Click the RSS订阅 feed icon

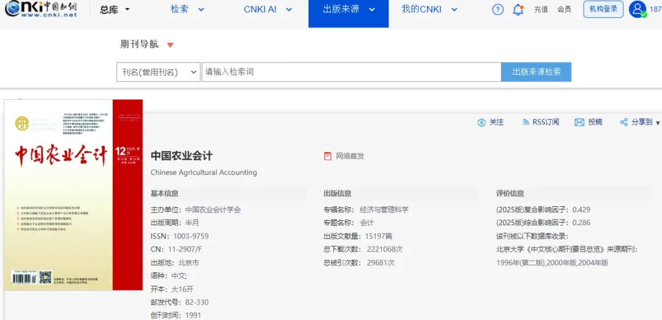pyautogui.click(x=526, y=122)
